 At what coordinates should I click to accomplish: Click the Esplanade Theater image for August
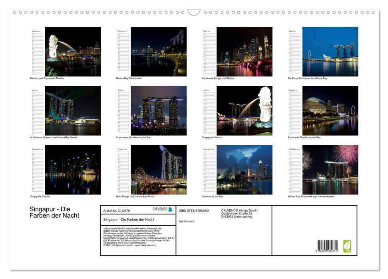(x=329, y=110)
